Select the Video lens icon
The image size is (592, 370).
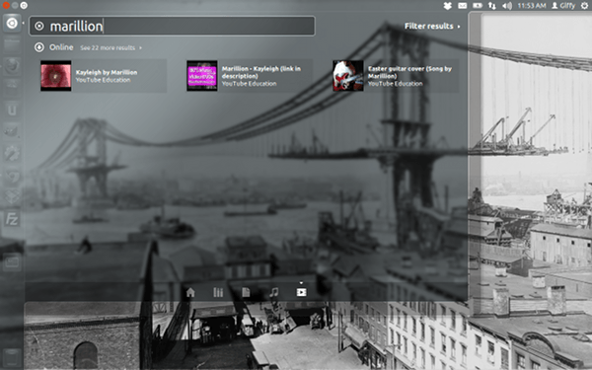coord(301,292)
